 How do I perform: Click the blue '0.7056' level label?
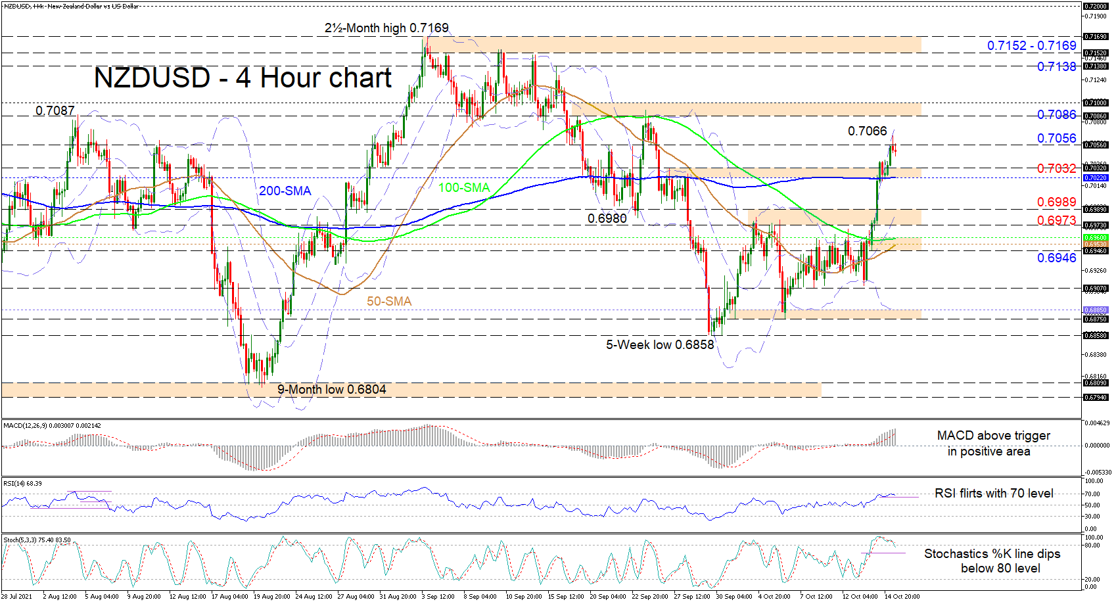[x=1057, y=138]
